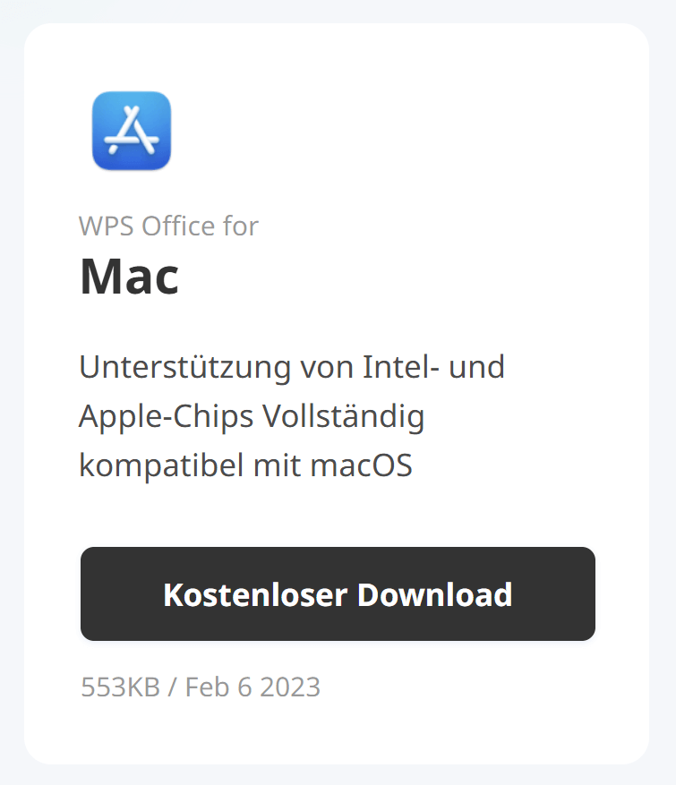Click the 553KB file size text

coord(119,687)
